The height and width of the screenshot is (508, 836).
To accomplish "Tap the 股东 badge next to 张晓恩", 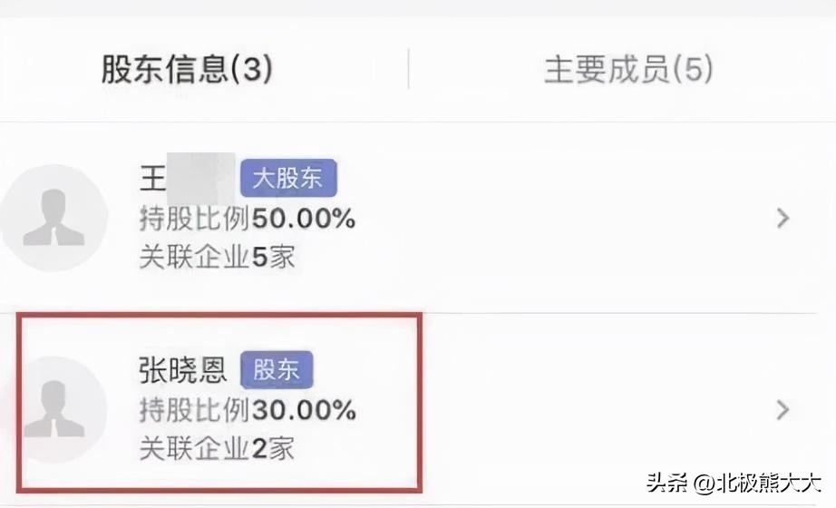I will (x=277, y=370).
